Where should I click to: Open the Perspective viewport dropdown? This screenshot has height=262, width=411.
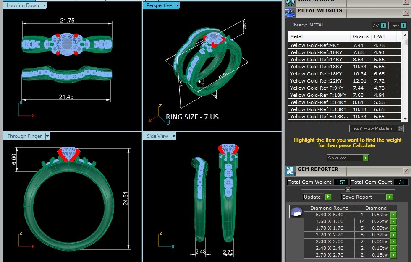(x=177, y=5)
